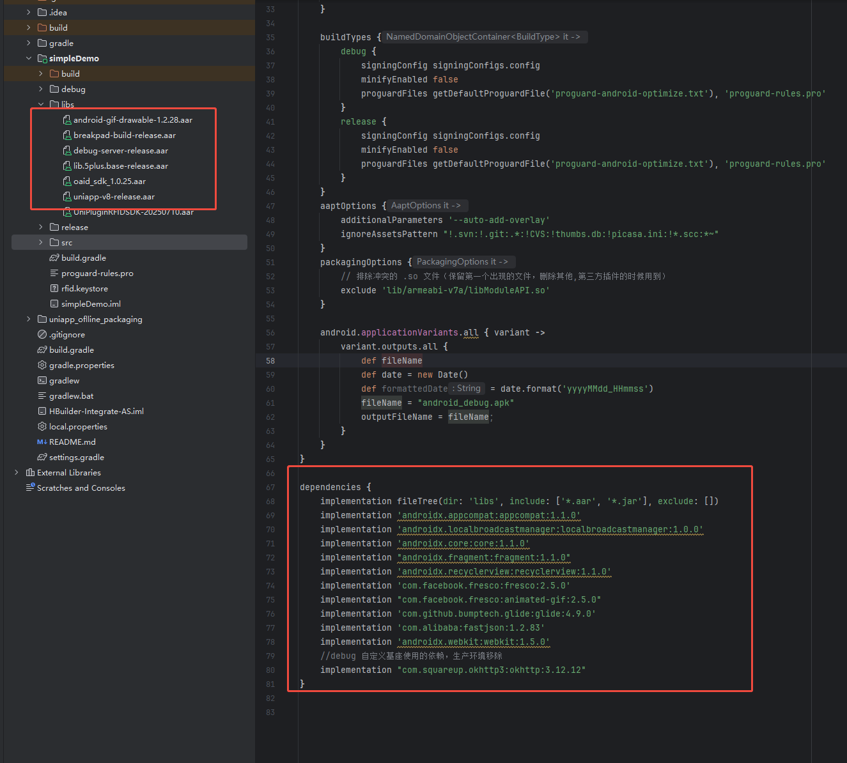Screen dimensions: 847x763
Task: Click the README.md markdown icon
Action: coord(42,442)
